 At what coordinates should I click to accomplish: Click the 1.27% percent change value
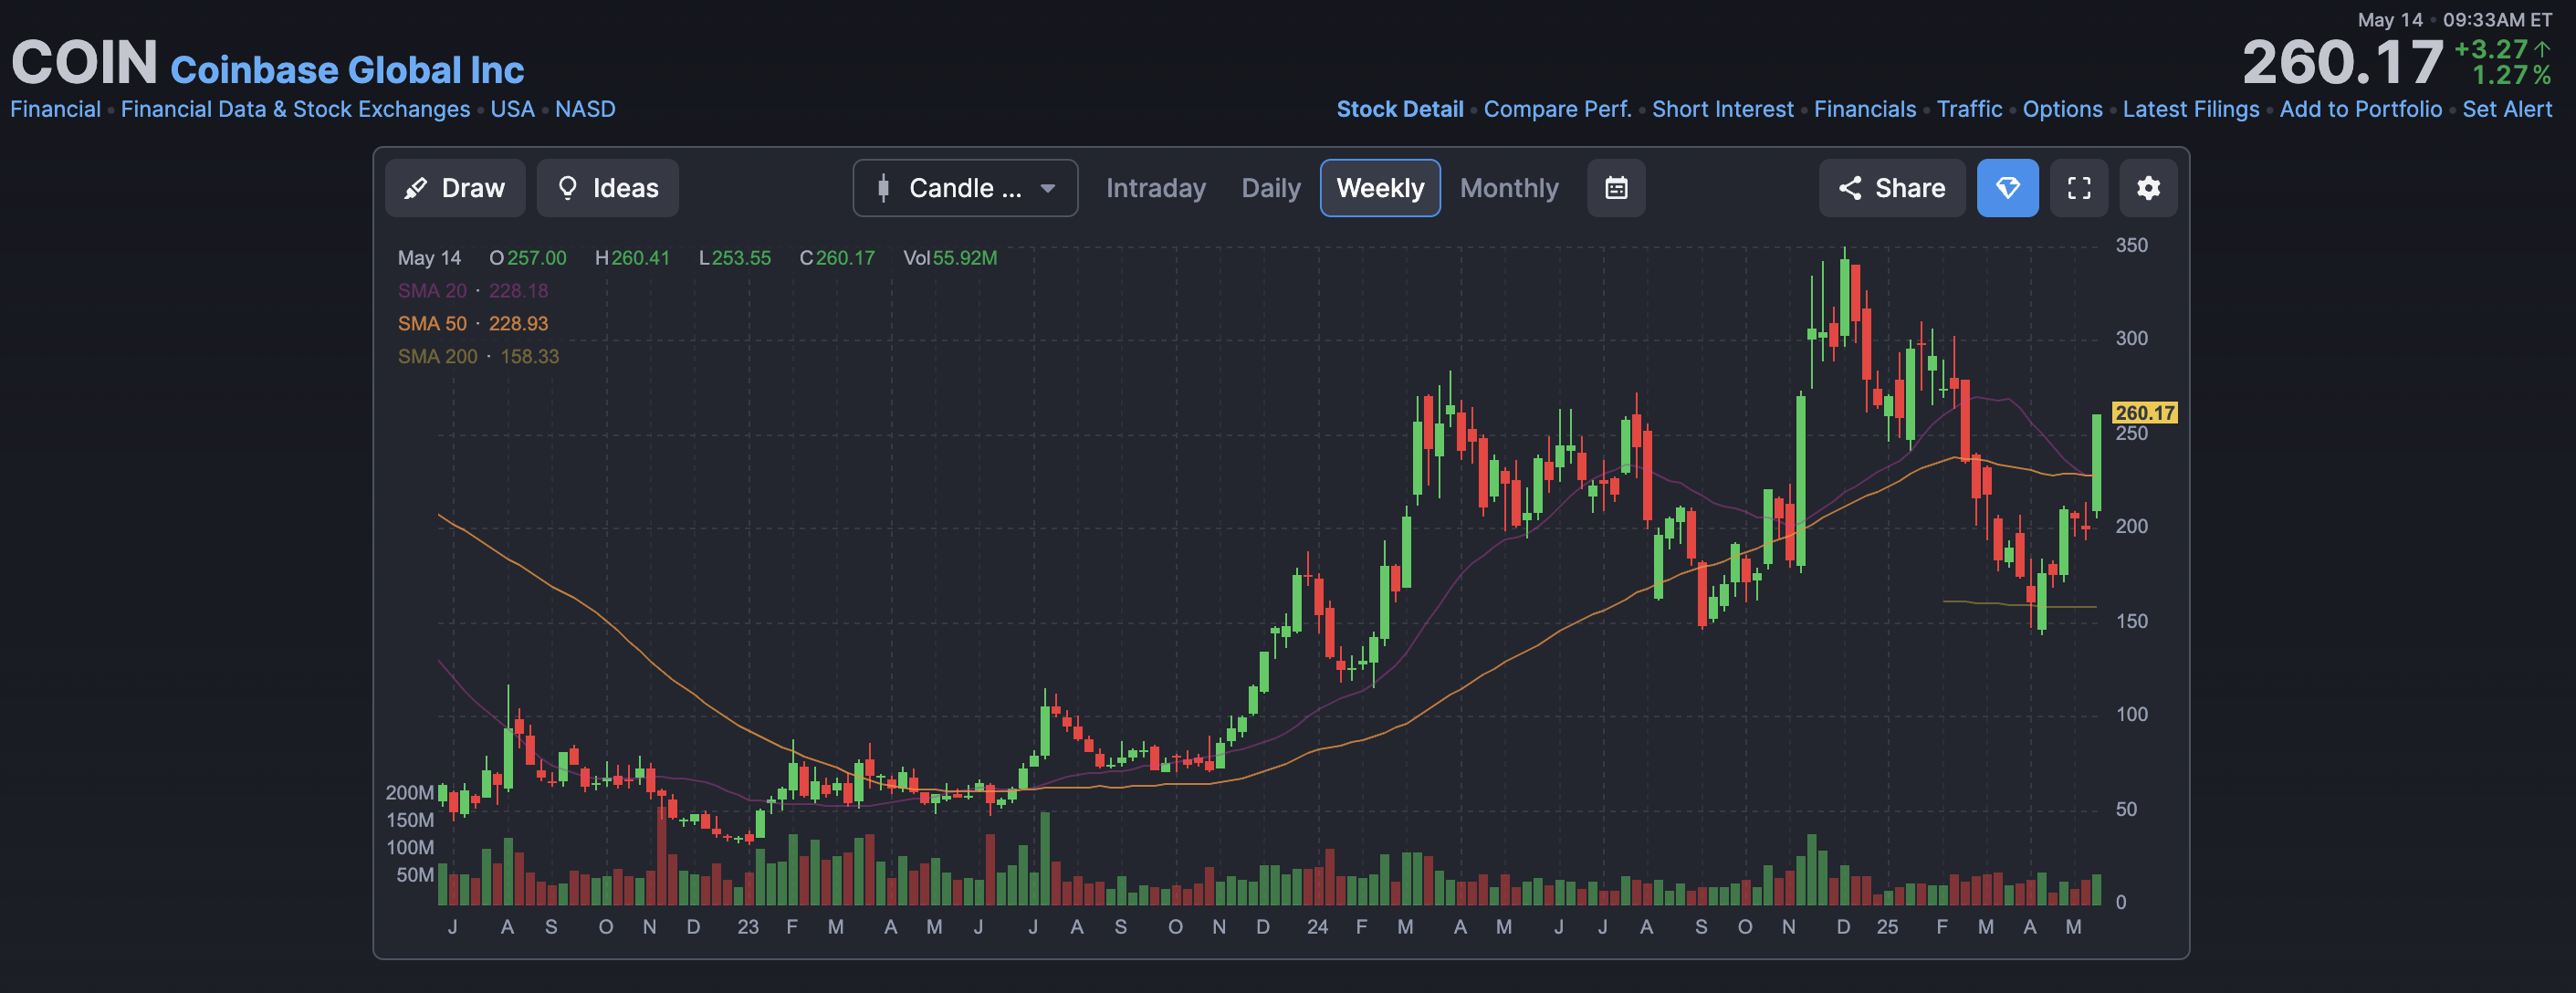click(x=2511, y=75)
